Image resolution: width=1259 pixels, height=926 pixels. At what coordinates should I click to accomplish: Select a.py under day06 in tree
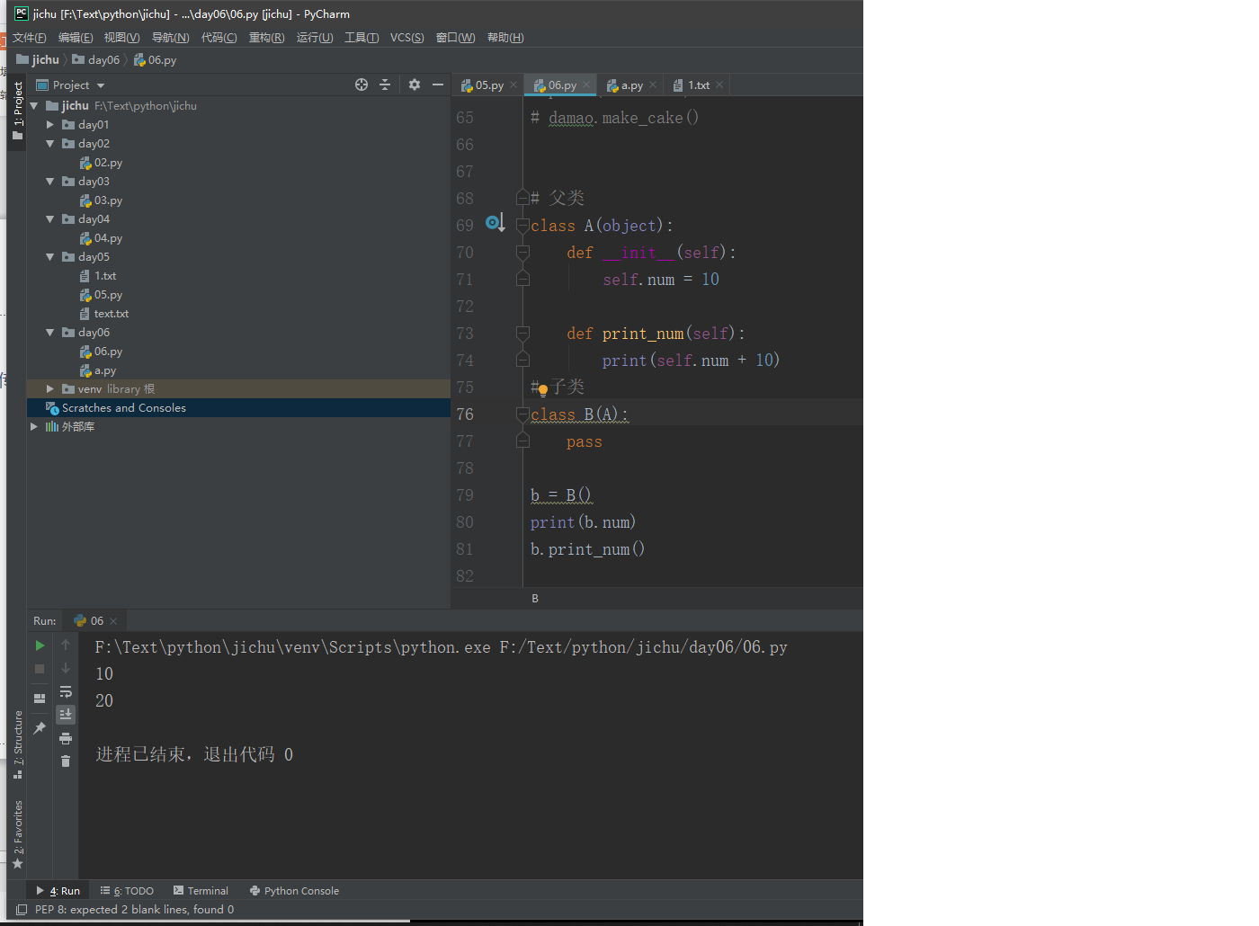tap(98, 370)
